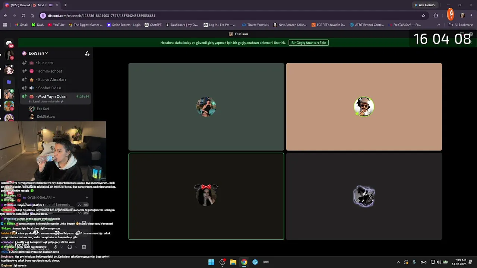Screen dimensions: 477x268
Task: Show more bookmarks with double chevron
Action: [439, 25]
